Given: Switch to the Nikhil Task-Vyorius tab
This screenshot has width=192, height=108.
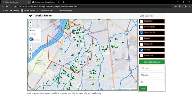Looking at the screenshot, I should [16, 2].
